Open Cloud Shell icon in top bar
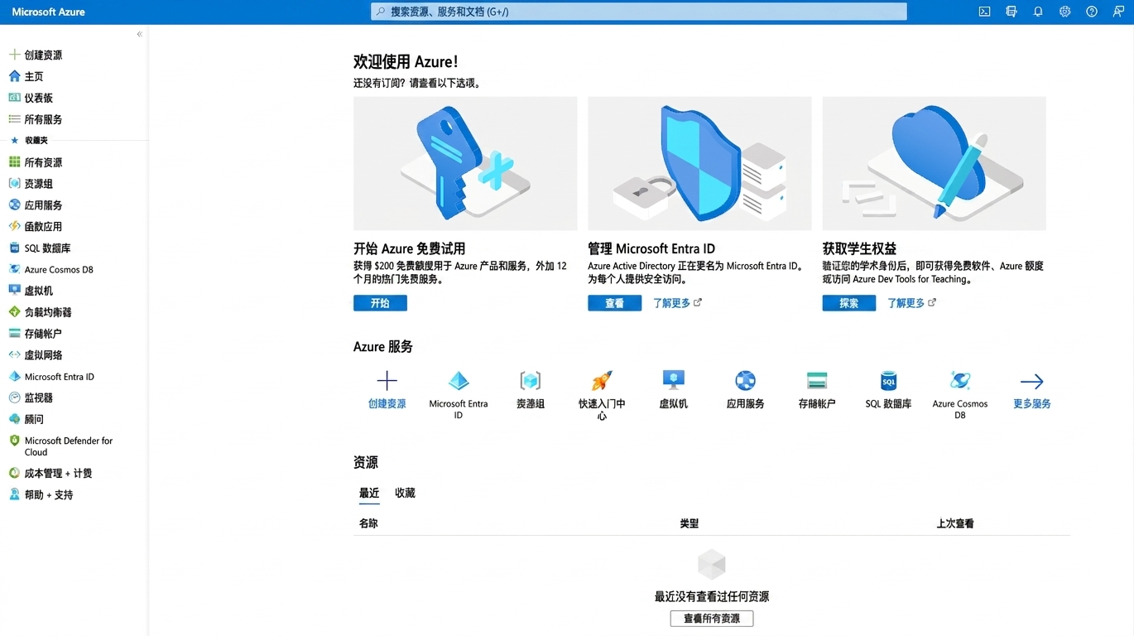The width and height of the screenshot is (1134, 636). click(x=984, y=12)
